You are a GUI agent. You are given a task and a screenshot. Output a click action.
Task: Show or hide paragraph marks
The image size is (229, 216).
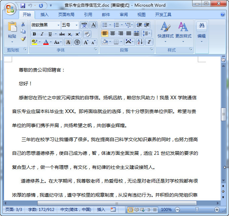point(149,42)
